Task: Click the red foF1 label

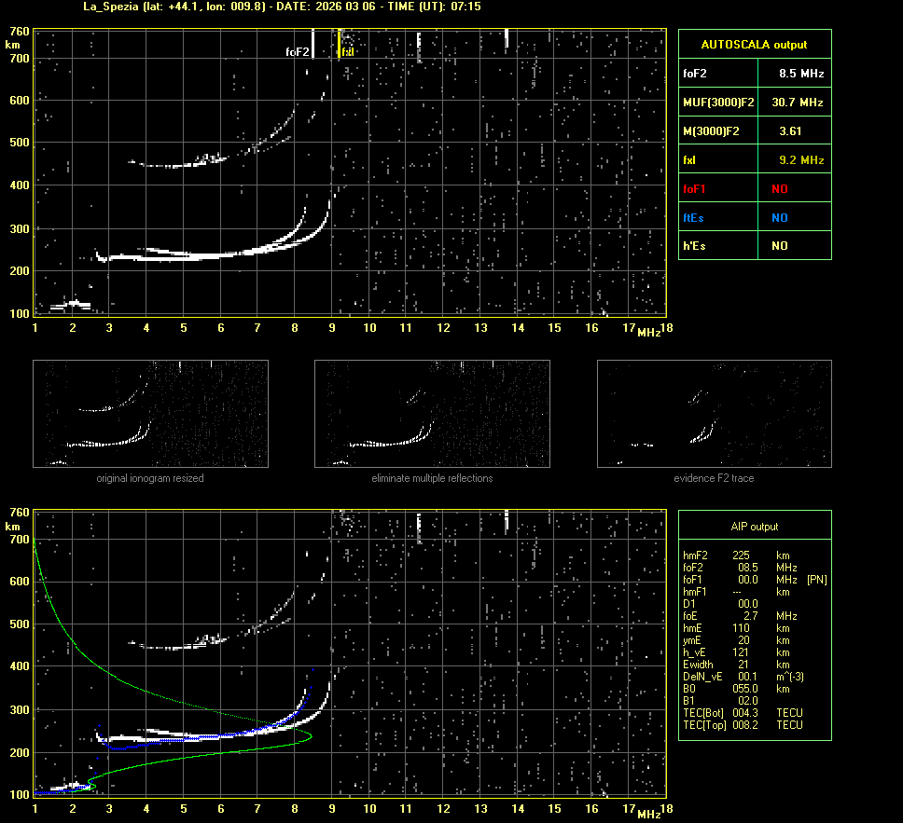Action: pos(695,189)
